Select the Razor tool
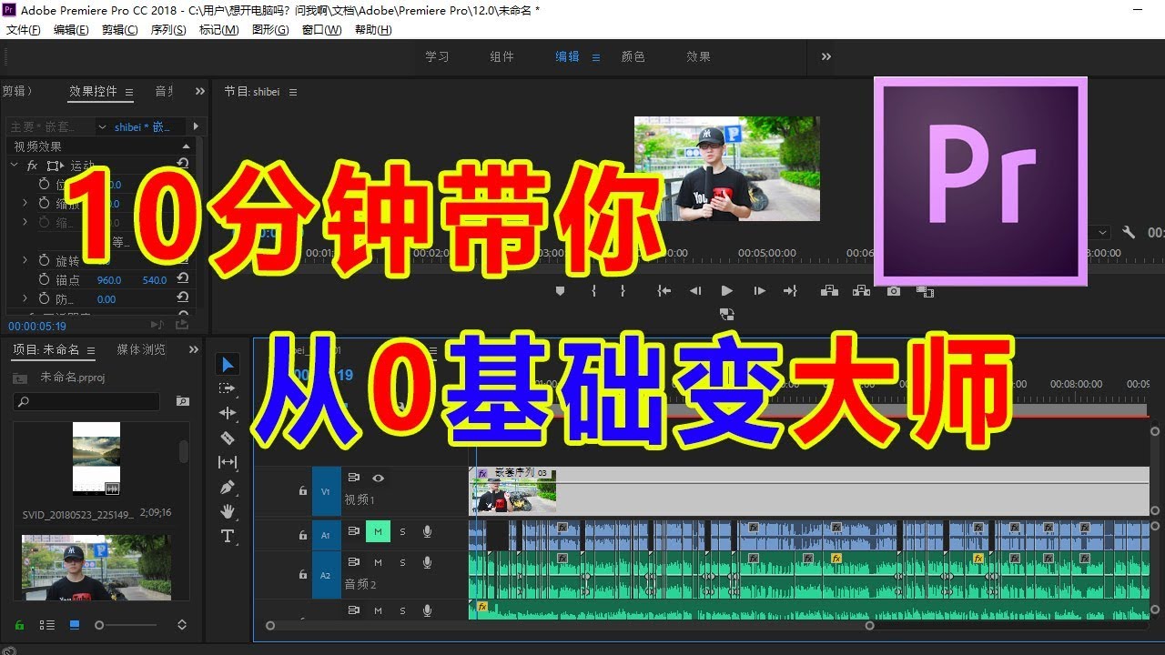 click(x=228, y=438)
